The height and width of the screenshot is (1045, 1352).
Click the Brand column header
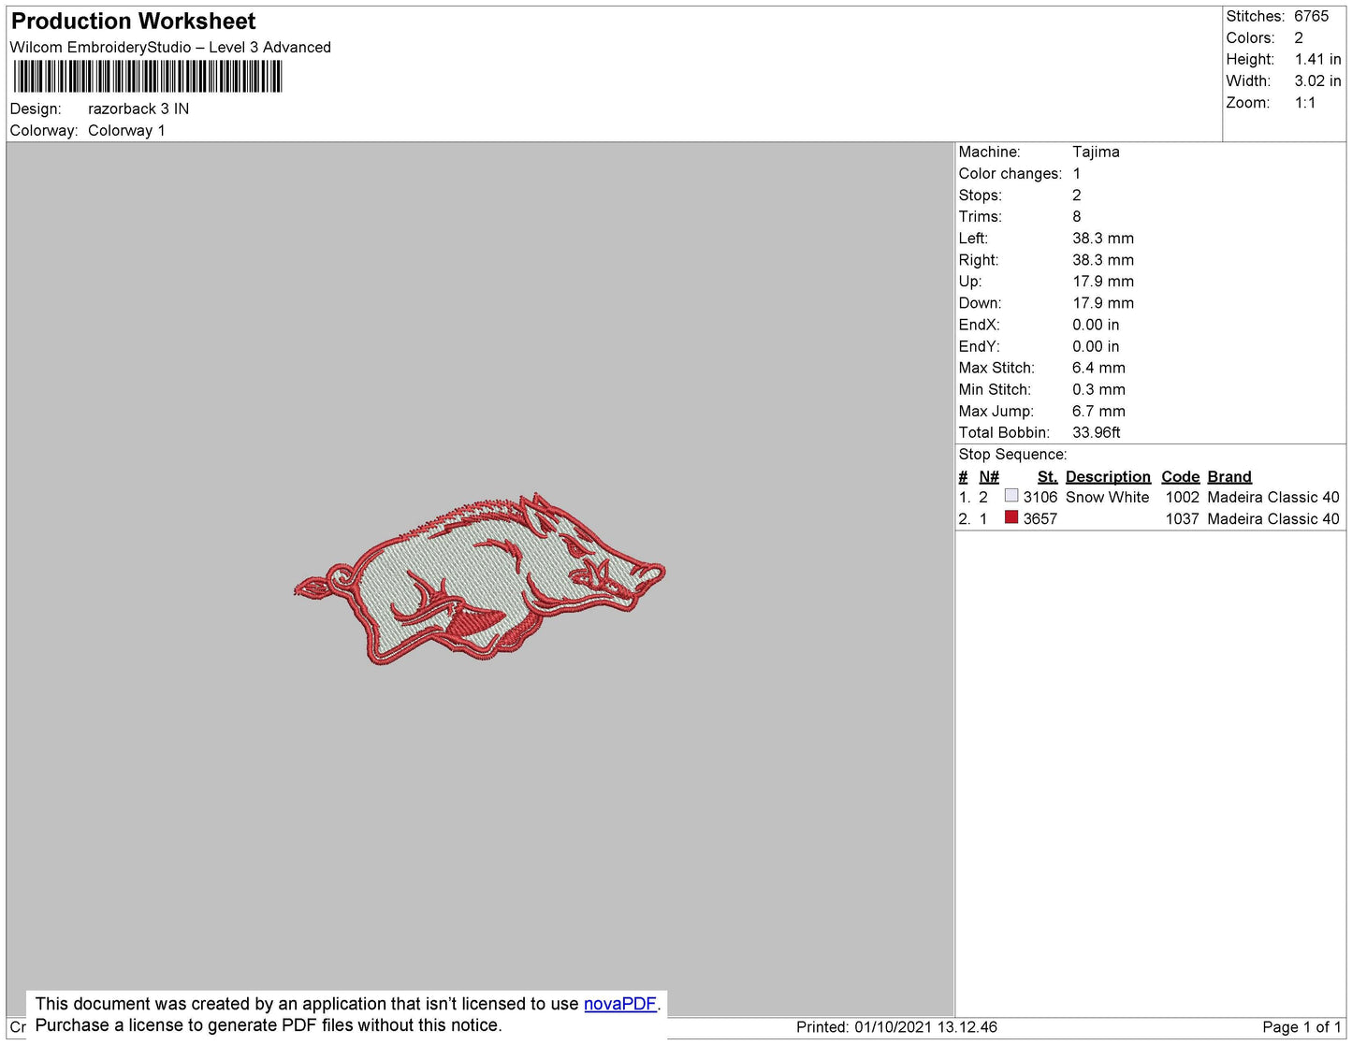pyautogui.click(x=1228, y=477)
